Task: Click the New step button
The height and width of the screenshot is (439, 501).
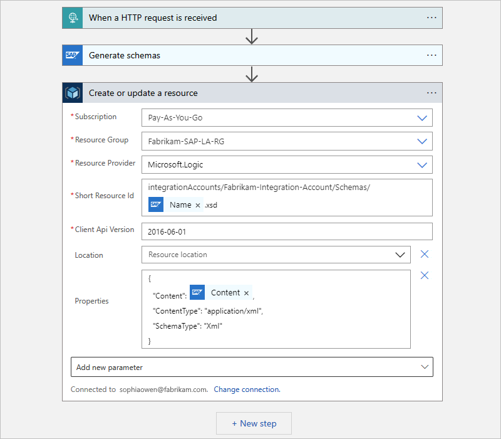Action: coord(254,423)
